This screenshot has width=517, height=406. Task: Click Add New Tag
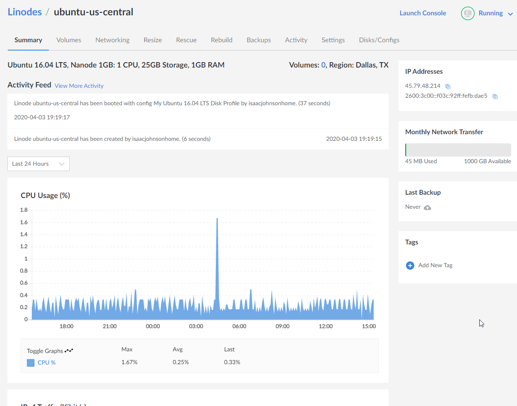coord(435,266)
